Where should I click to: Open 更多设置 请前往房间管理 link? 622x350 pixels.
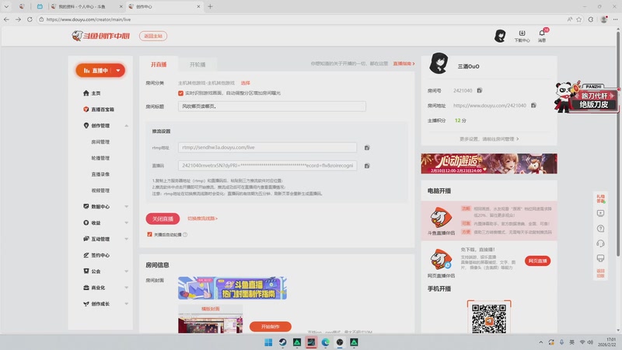(x=489, y=139)
